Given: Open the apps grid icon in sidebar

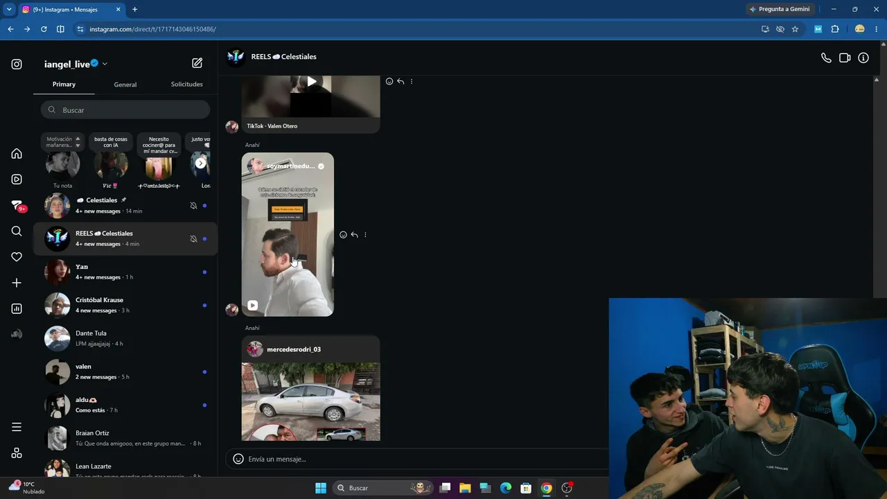Looking at the screenshot, I should point(17,453).
